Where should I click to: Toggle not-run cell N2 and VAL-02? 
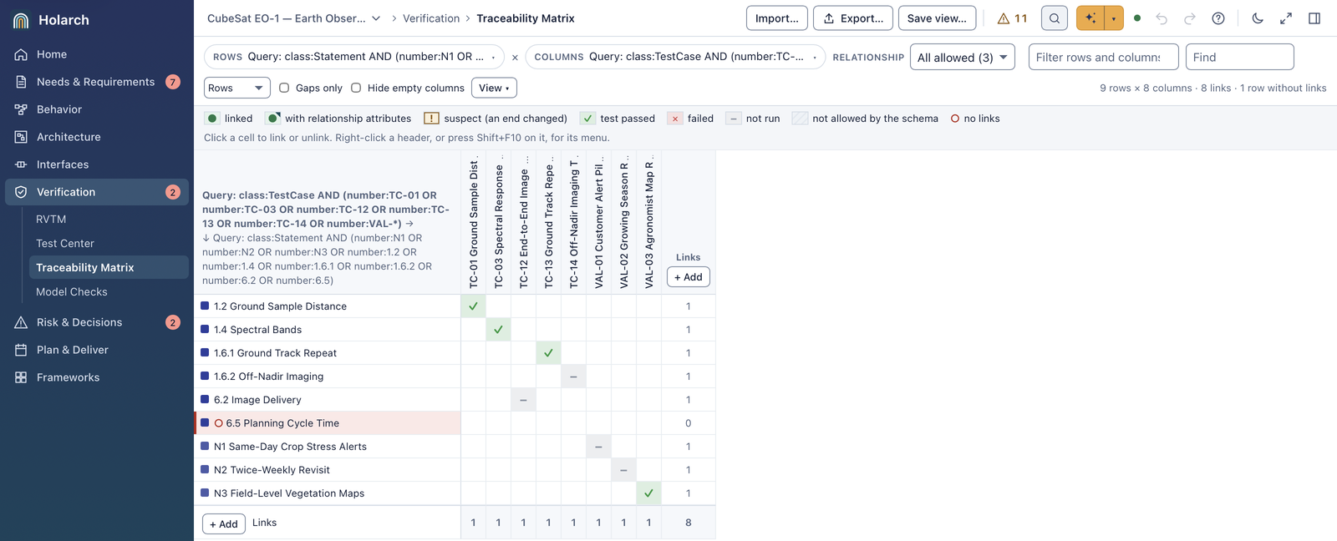pos(623,470)
